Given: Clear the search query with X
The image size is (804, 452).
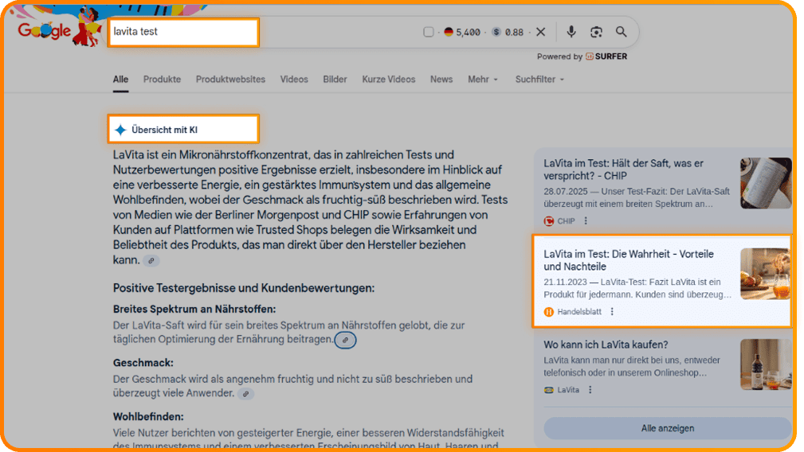Looking at the screenshot, I should 541,32.
